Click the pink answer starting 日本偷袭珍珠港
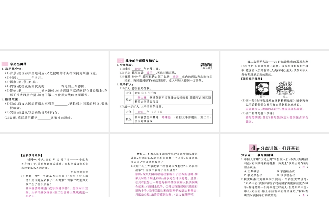The width and height of the screenshot is (329, 197). pyautogui.click(x=57, y=192)
